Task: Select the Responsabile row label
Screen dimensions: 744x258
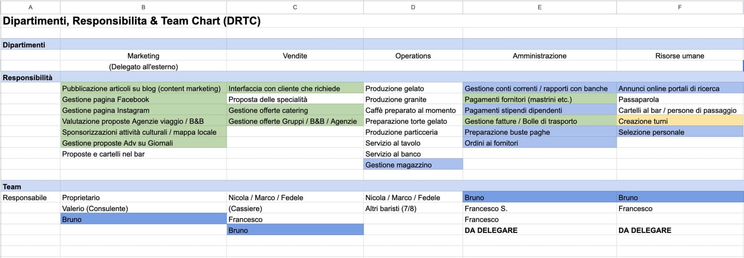Action: [31, 197]
